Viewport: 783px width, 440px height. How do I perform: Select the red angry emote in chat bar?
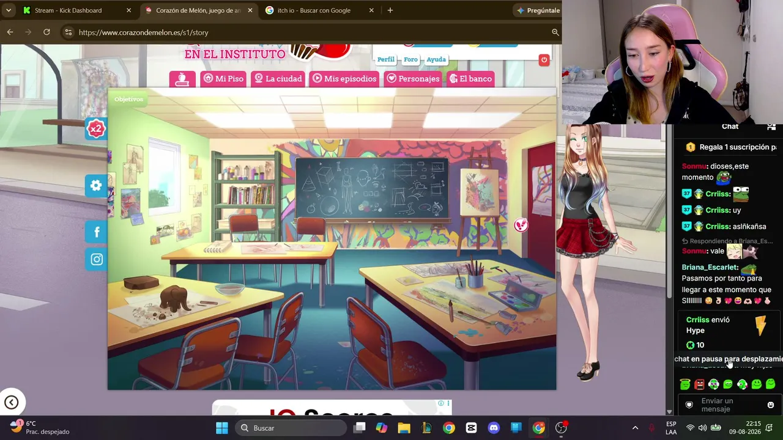(699, 384)
